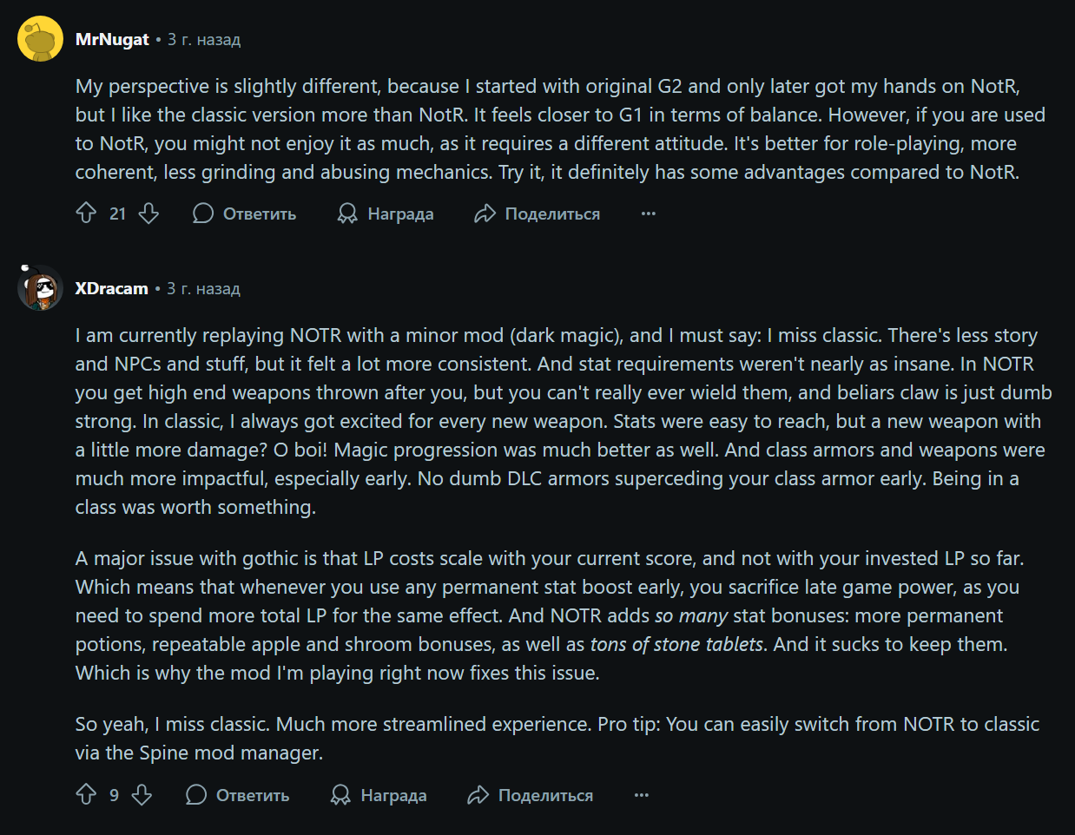This screenshot has height=835, width=1075.
Task: Open MrNugat's user profile link
Action: click(x=112, y=39)
